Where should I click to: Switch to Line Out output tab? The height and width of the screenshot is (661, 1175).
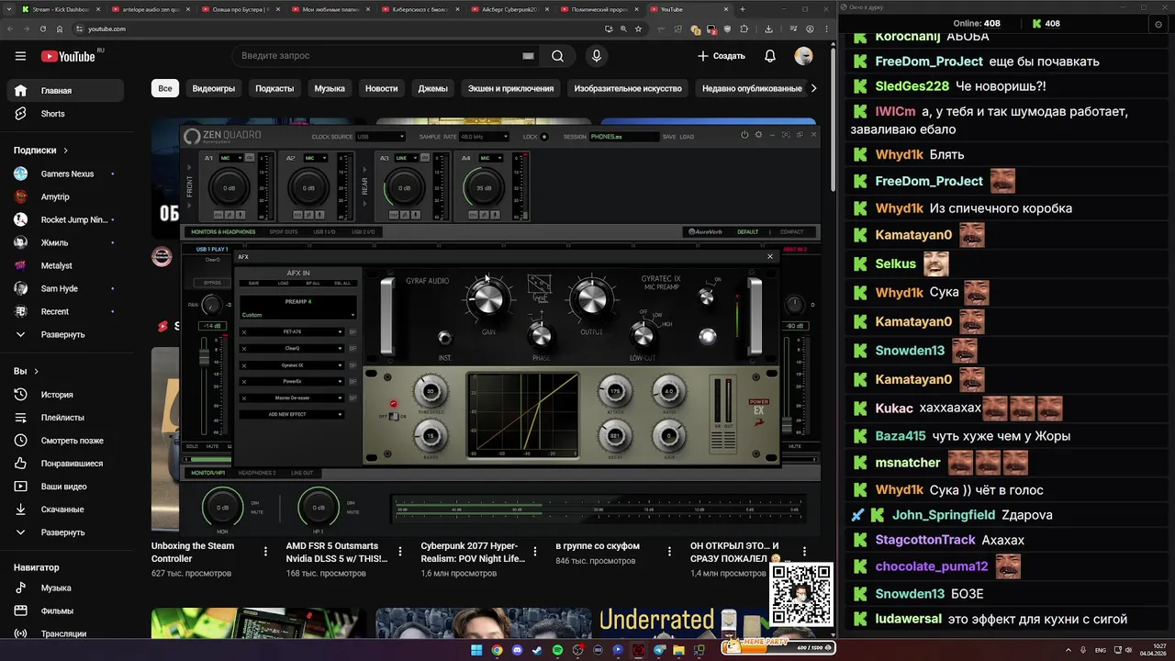pos(302,473)
